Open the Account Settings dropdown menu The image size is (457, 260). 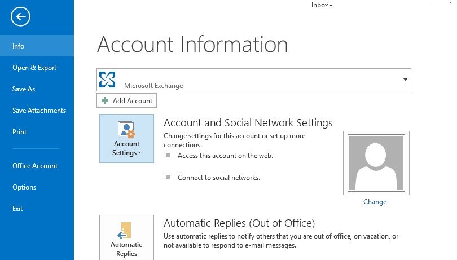pos(126,148)
